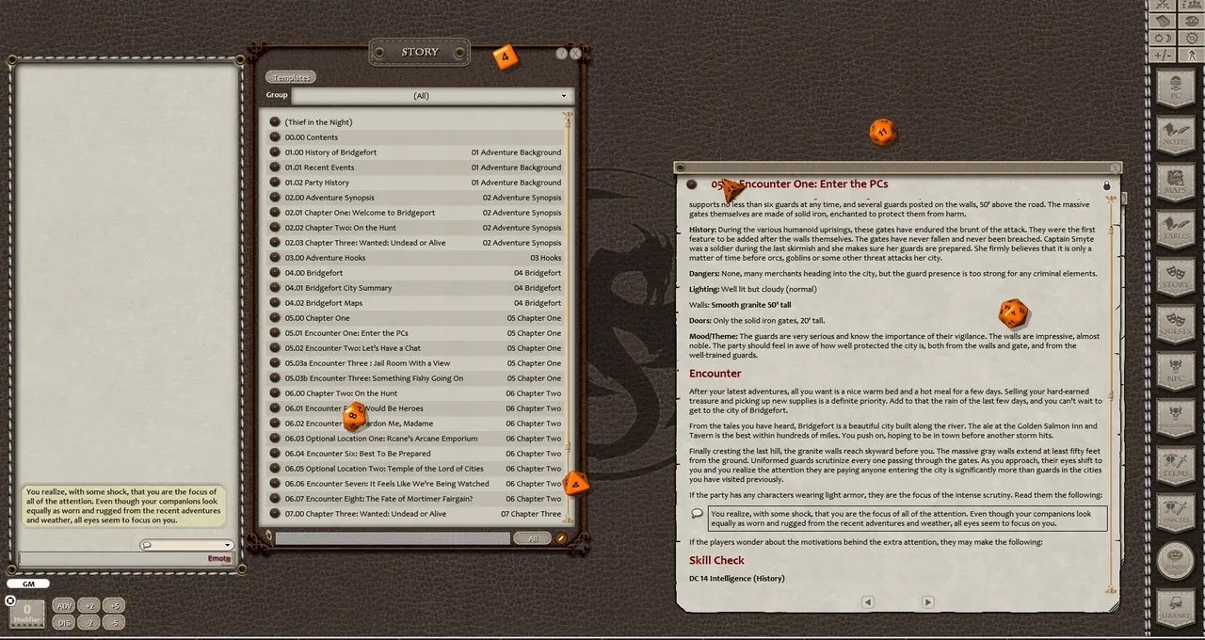The image size is (1205, 640).
Task: Toggle the lock icon on Encounter One window
Action: tap(1106, 185)
